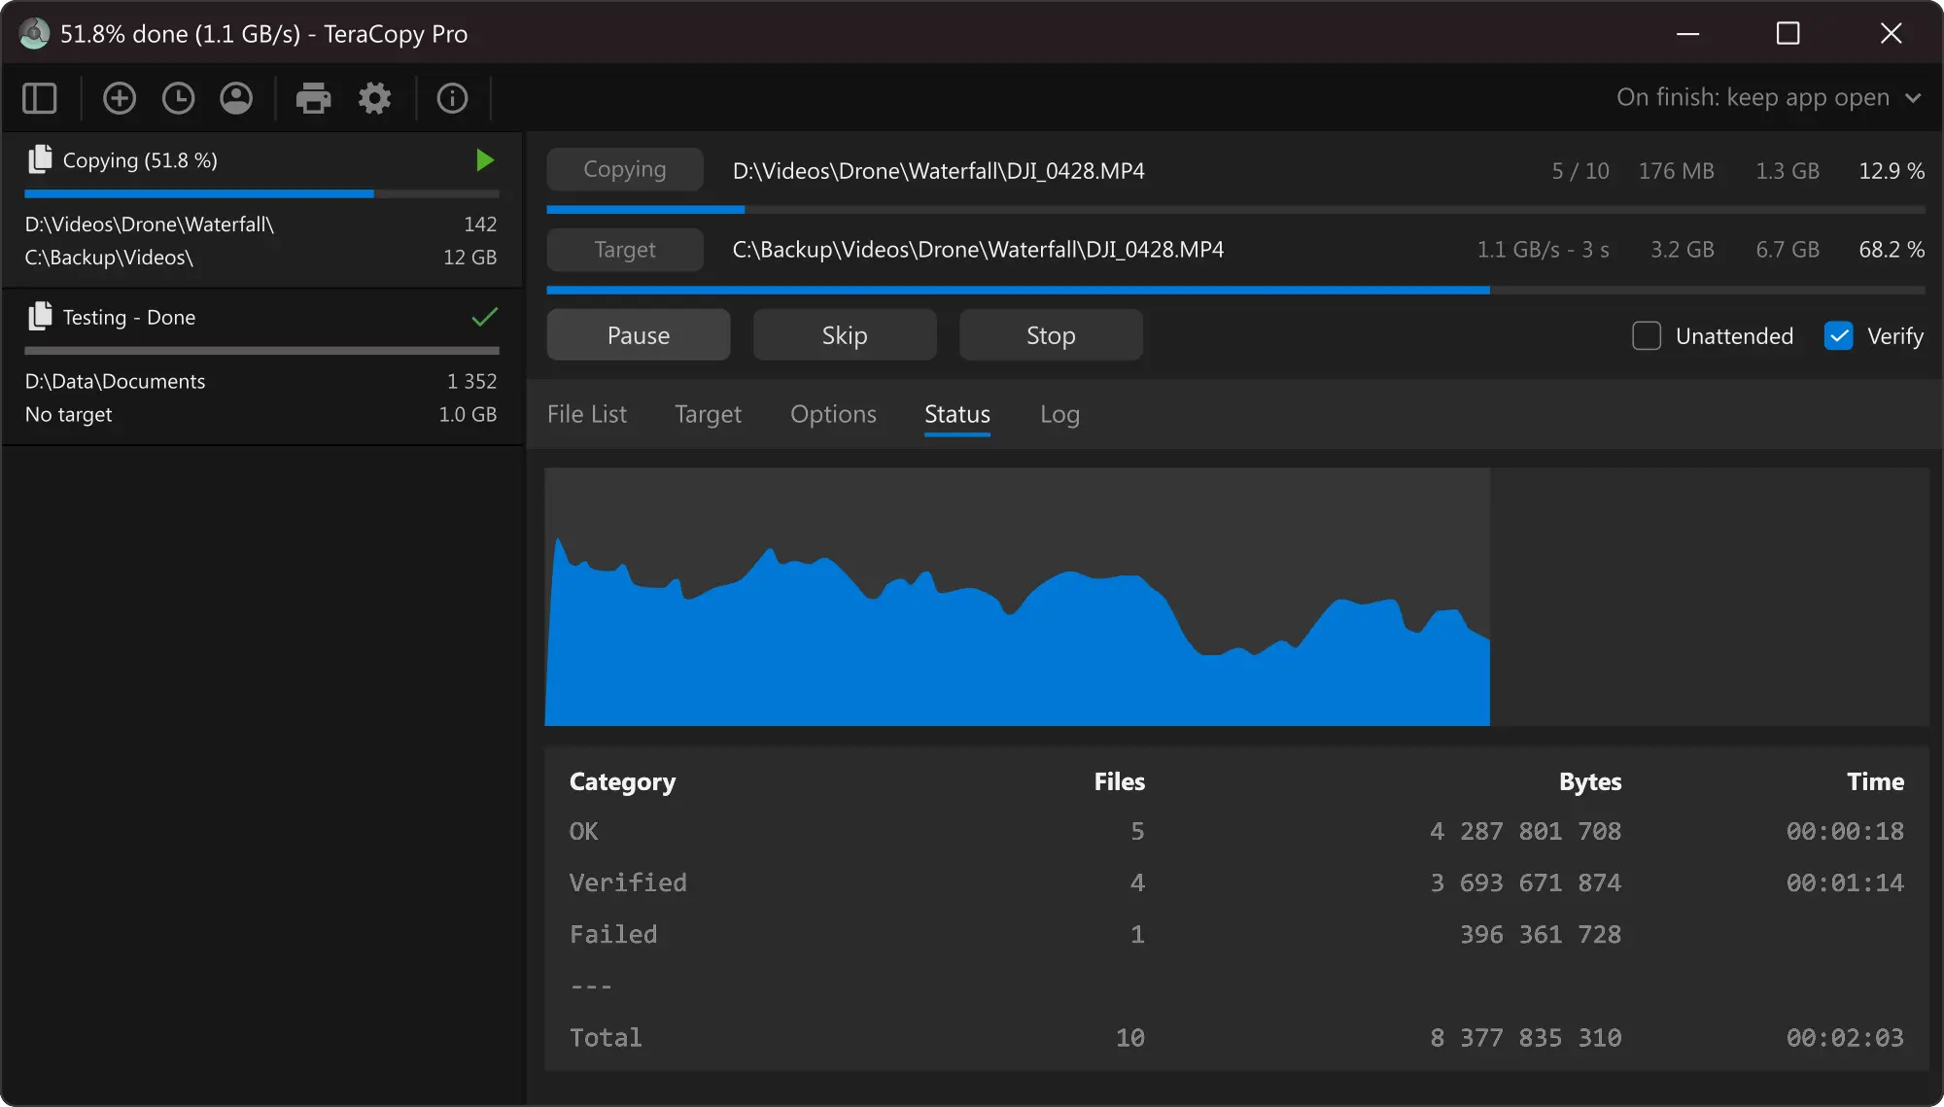
Task: Open the transfer history
Action: pos(178,98)
